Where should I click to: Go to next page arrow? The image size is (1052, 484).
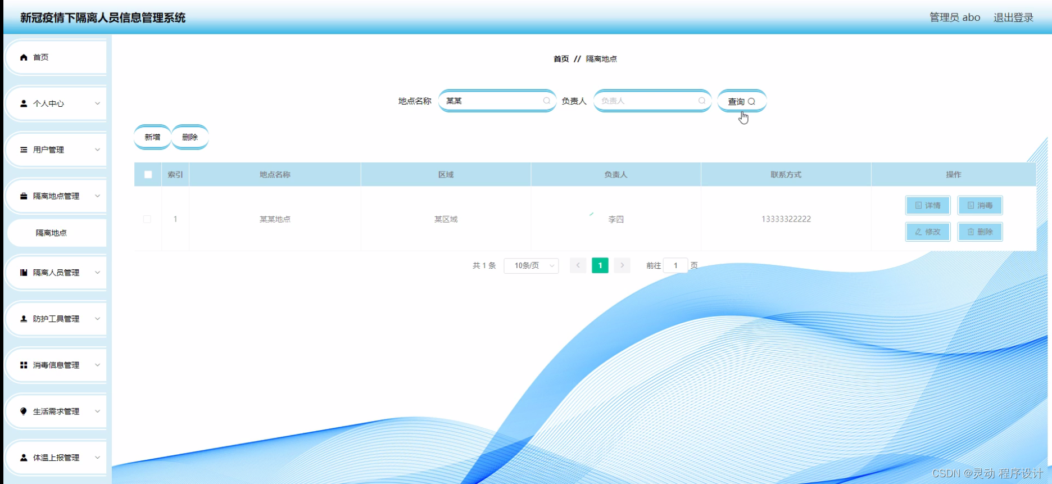click(622, 265)
